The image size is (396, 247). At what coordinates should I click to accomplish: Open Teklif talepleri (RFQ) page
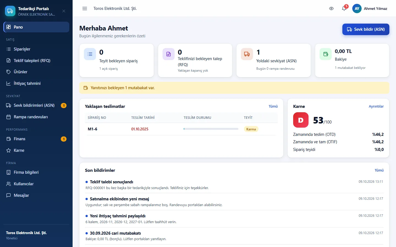click(36, 61)
